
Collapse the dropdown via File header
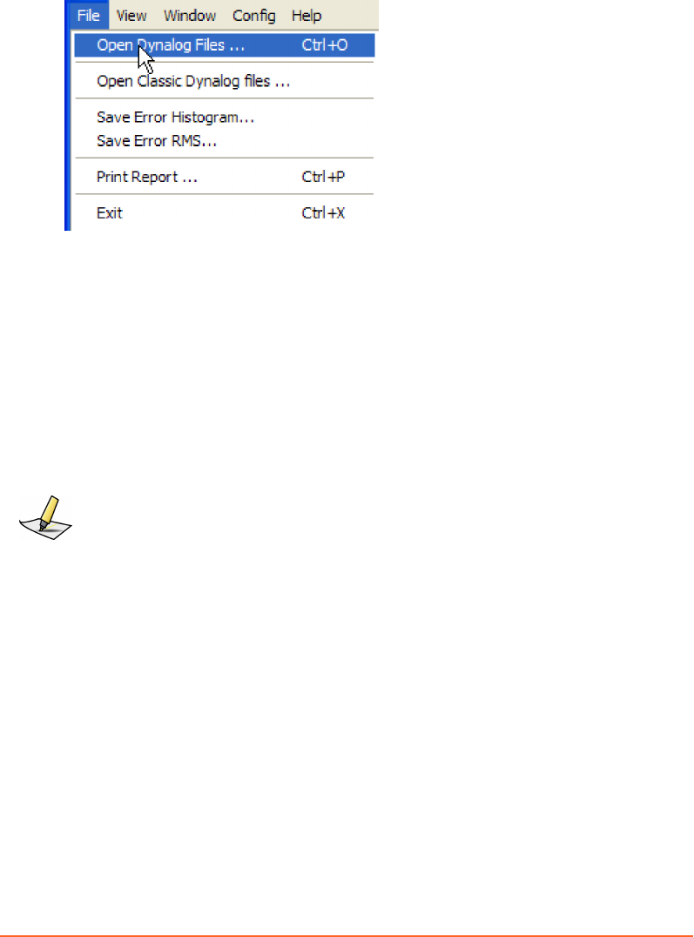[89, 16]
